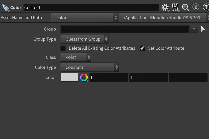This screenshot has height=139, width=209.
Task: Open the gear settings menu
Action: [165, 7]
